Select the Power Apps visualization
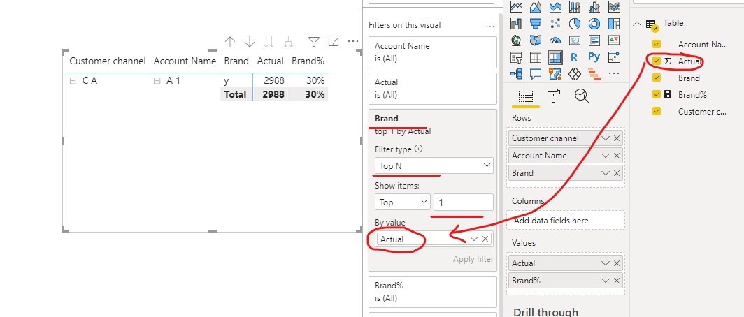 575,74
